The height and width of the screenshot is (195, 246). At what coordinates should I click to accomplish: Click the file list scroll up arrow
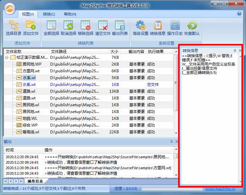(176, 52)
